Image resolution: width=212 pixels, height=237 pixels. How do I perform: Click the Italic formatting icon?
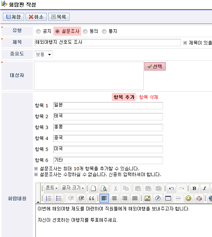coord(204,189)
